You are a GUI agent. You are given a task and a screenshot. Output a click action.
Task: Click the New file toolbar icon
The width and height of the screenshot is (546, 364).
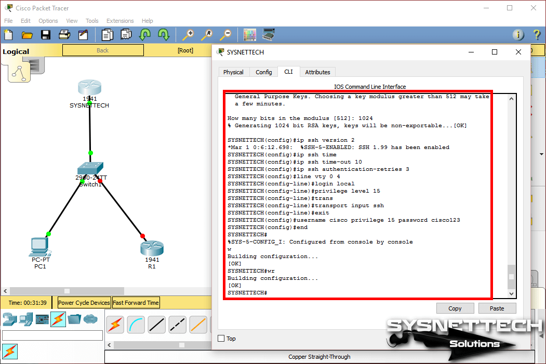point(8,35)
